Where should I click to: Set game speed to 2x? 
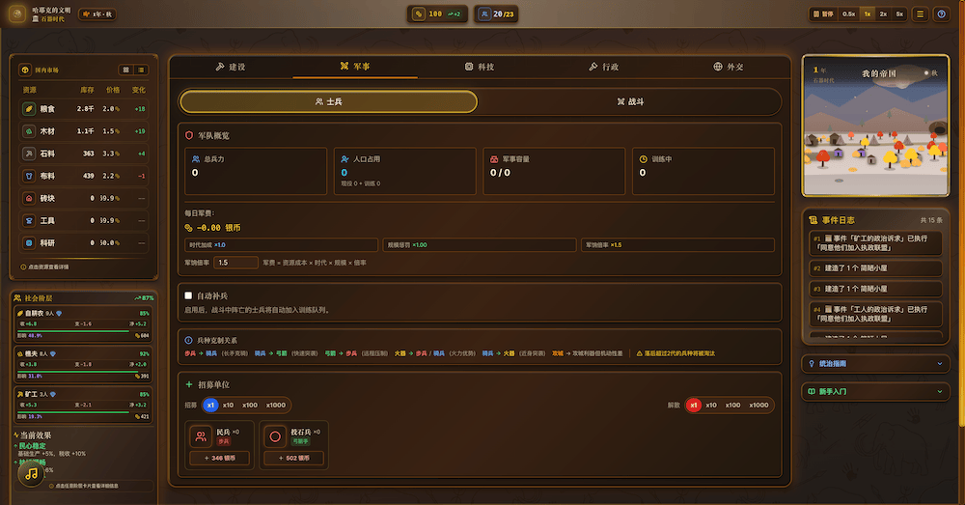coord(882,14)
